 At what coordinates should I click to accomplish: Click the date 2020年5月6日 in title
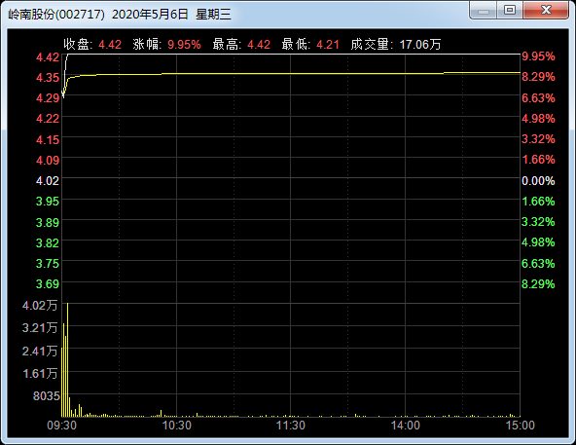150,15
